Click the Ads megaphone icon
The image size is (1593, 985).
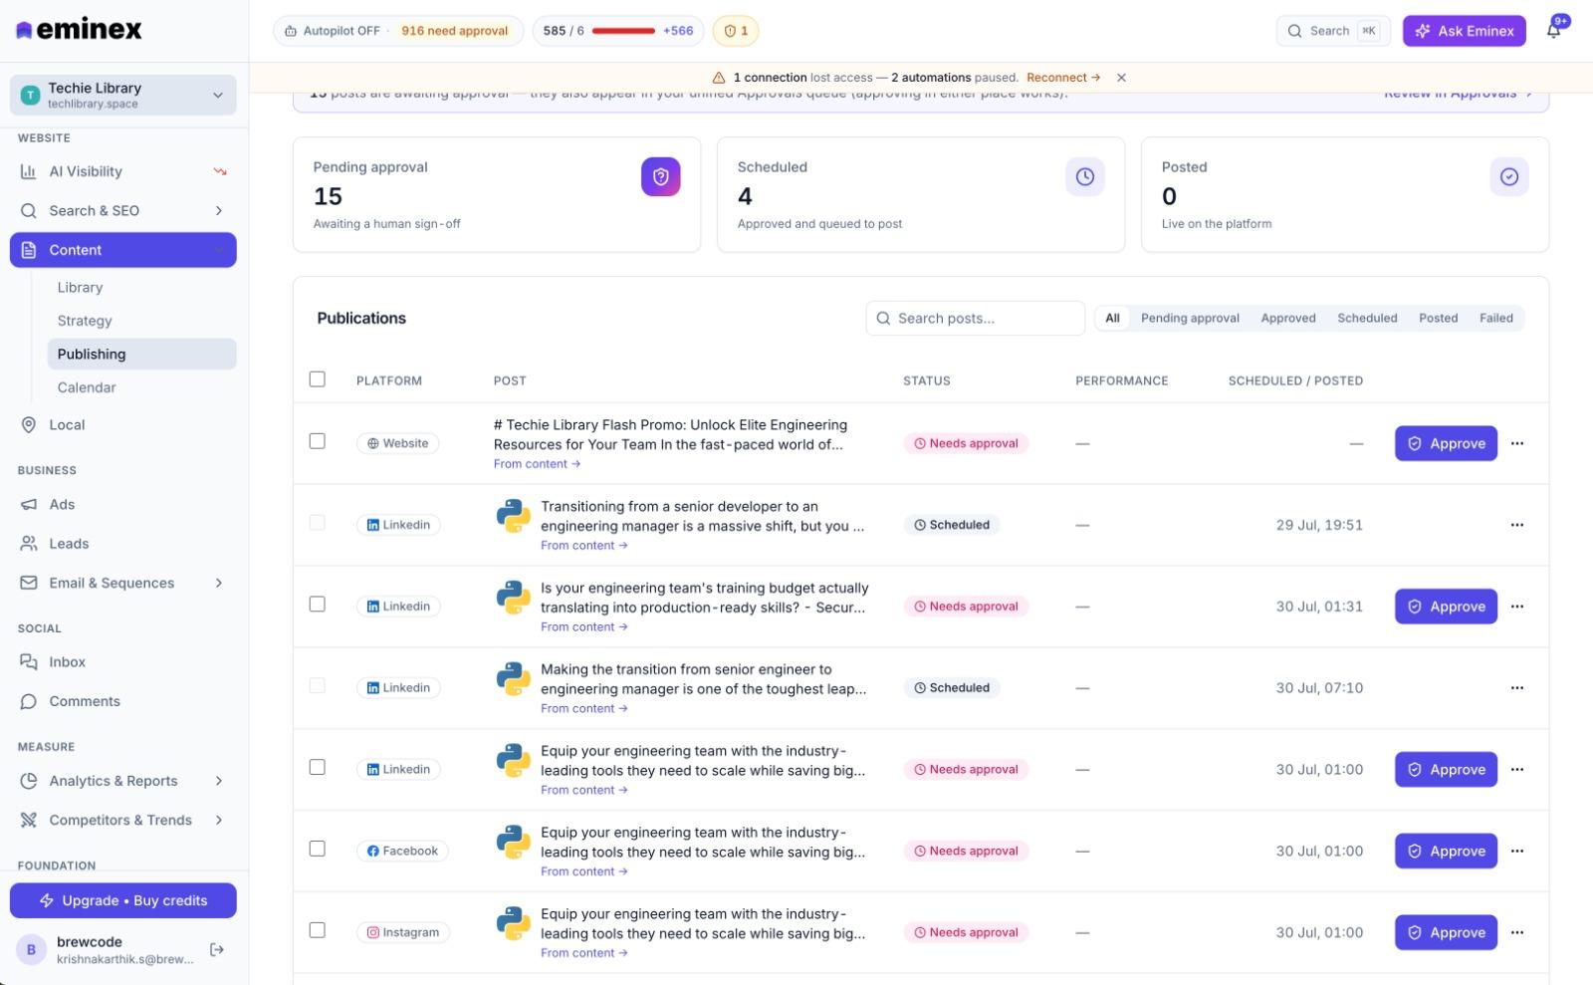[28, 504]
